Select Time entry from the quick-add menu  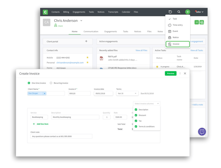tap(178, 25)
